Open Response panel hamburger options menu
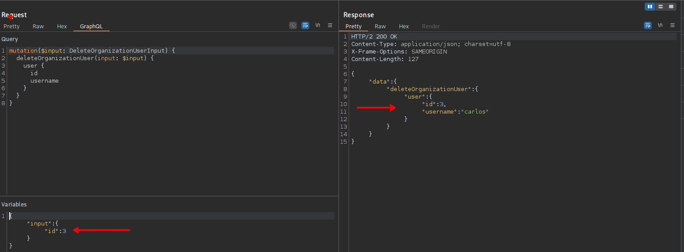Viewport: 684px width, 252px height. click(x=673, y=26)
